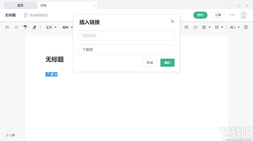This screenshot has height=141, width=253.
Task: Expand the line spacing options arrow
Action: tap(222, 27)
